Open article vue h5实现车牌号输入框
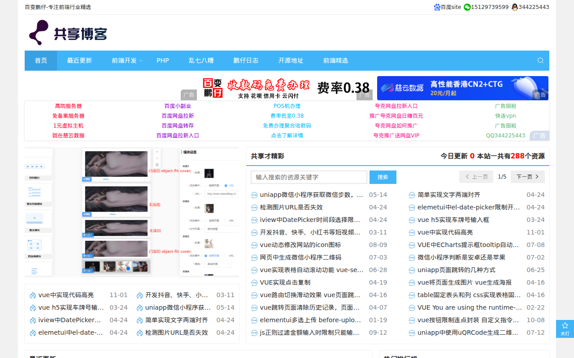The width and height of the screenshot is (574, 358). (x=453, y=220)
